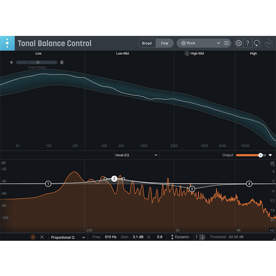Select EQ band 1 on the curve
This screenshot has height=276, width=276.
click(x=48, y=184)
